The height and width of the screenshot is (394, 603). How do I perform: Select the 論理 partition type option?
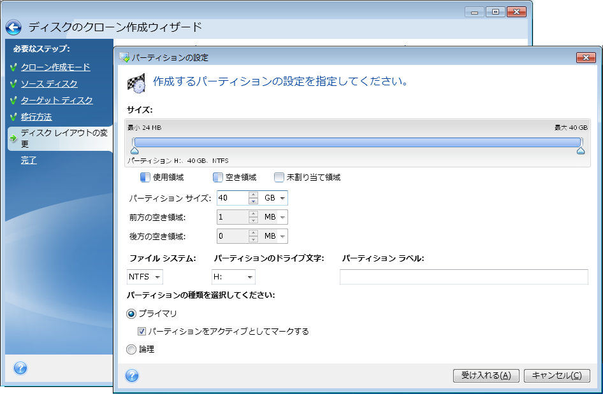pos(132,349)
